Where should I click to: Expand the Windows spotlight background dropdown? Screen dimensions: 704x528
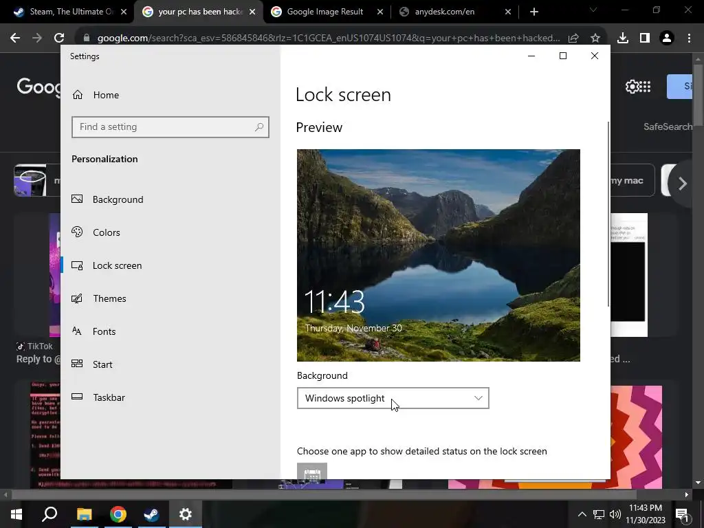pos(393,398)
